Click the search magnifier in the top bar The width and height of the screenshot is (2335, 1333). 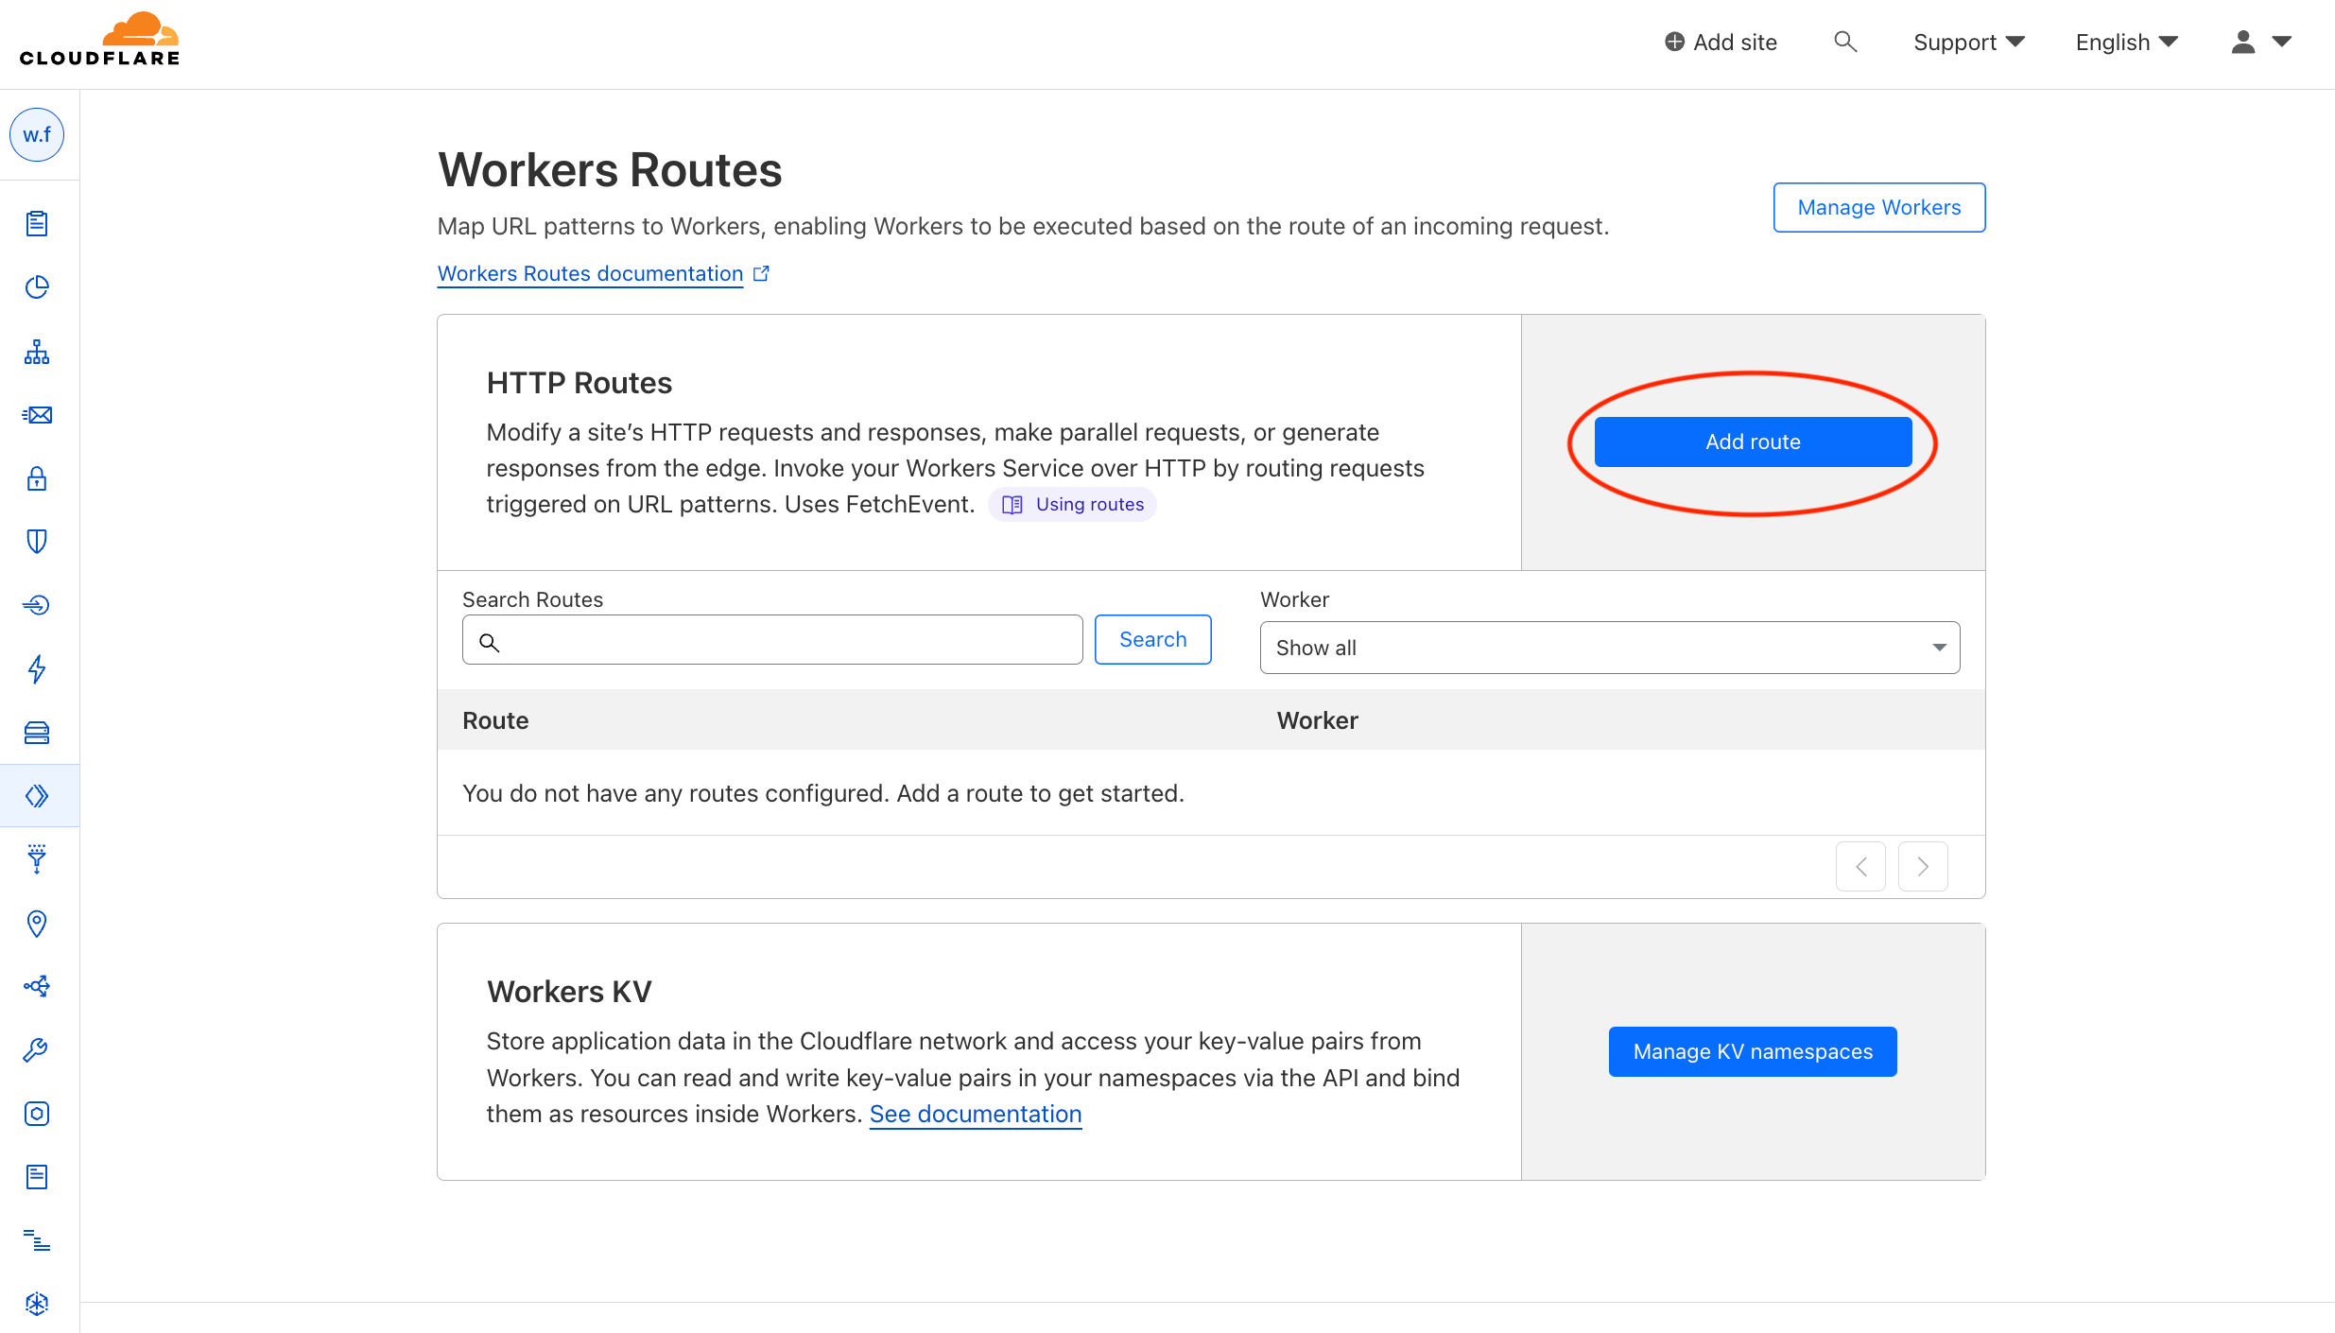[x=1845, y=42]
